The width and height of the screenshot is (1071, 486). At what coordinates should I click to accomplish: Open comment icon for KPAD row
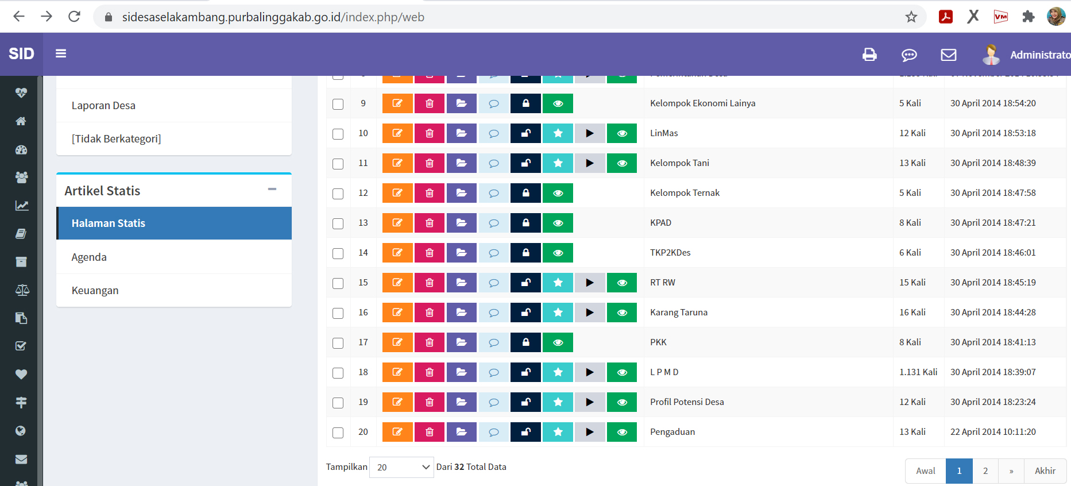[494, 223]
